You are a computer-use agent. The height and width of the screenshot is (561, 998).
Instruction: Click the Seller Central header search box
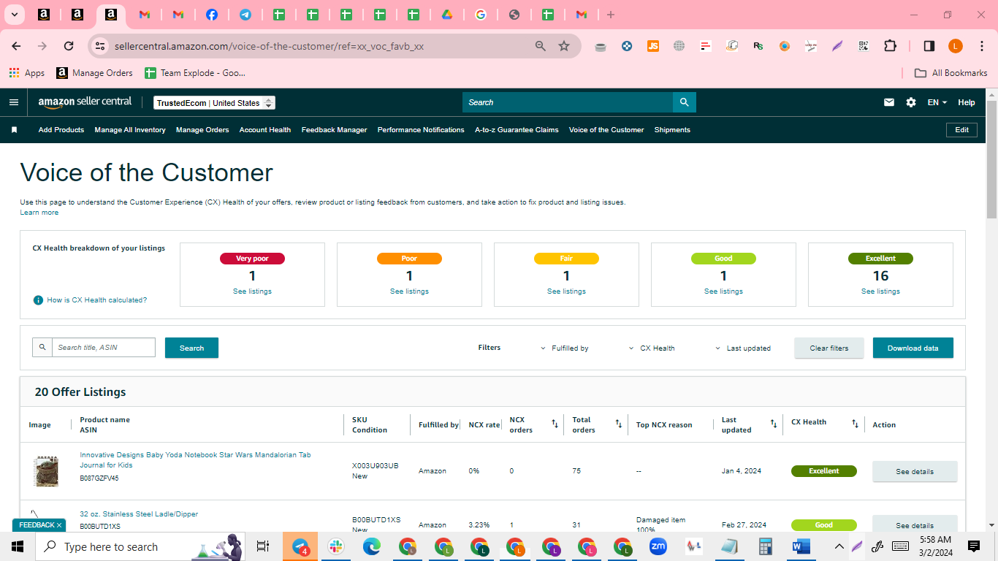(568, 102)
